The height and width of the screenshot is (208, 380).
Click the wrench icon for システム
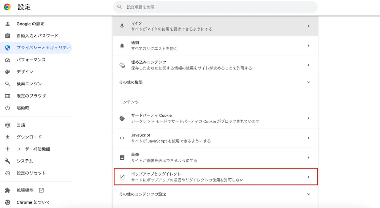[x=8, y=161]
